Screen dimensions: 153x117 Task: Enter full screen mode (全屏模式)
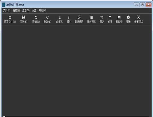(x=138, y=19)
